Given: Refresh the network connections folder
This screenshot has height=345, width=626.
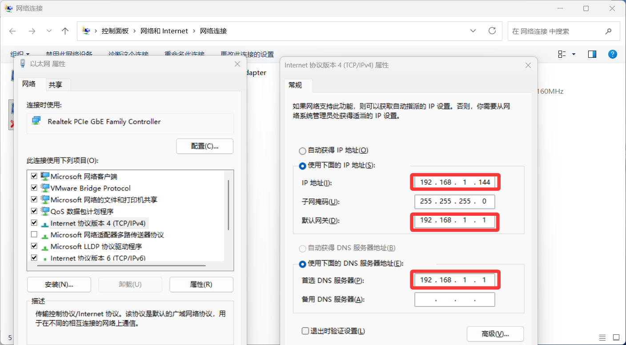Looking at the screenshot, I should (492, 31).
